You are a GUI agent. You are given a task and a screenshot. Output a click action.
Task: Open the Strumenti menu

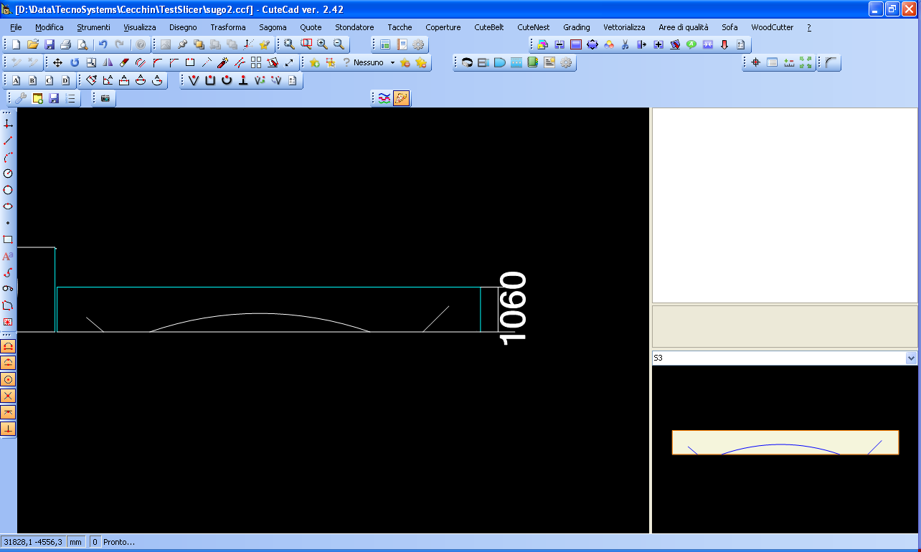[94, 27]
